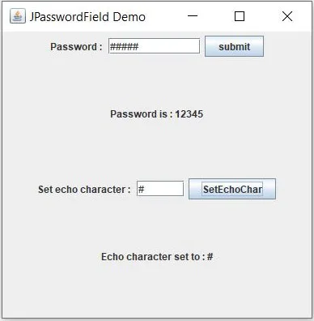Click empty space right of the submit button
The width and height of the screenshot is (314, 321).
(287, 46)
